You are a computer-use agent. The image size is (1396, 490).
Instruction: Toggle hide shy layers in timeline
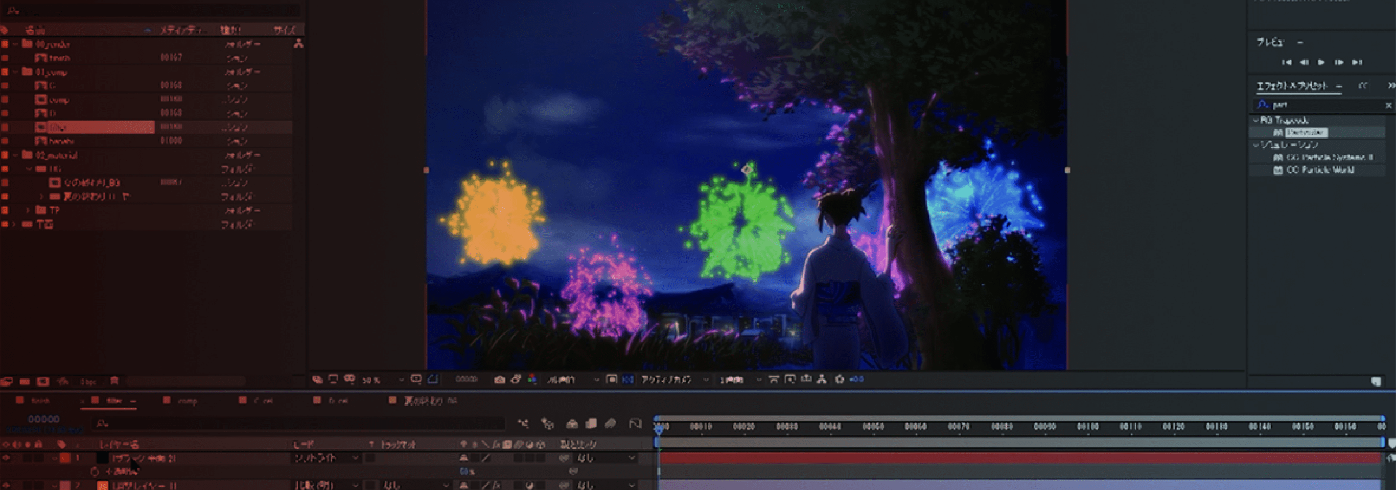572,424
